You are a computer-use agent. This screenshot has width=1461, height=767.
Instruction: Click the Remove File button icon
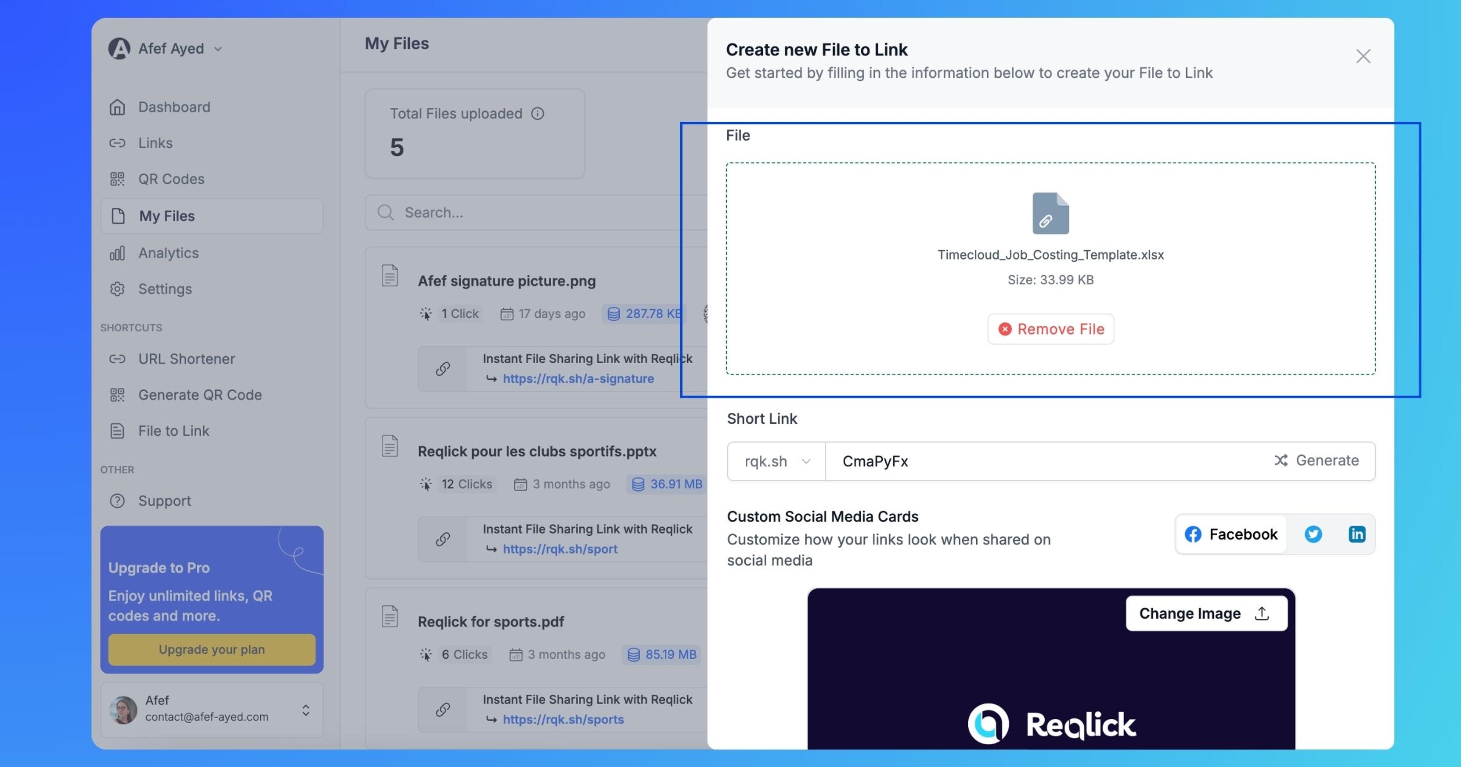point(1004,328)
